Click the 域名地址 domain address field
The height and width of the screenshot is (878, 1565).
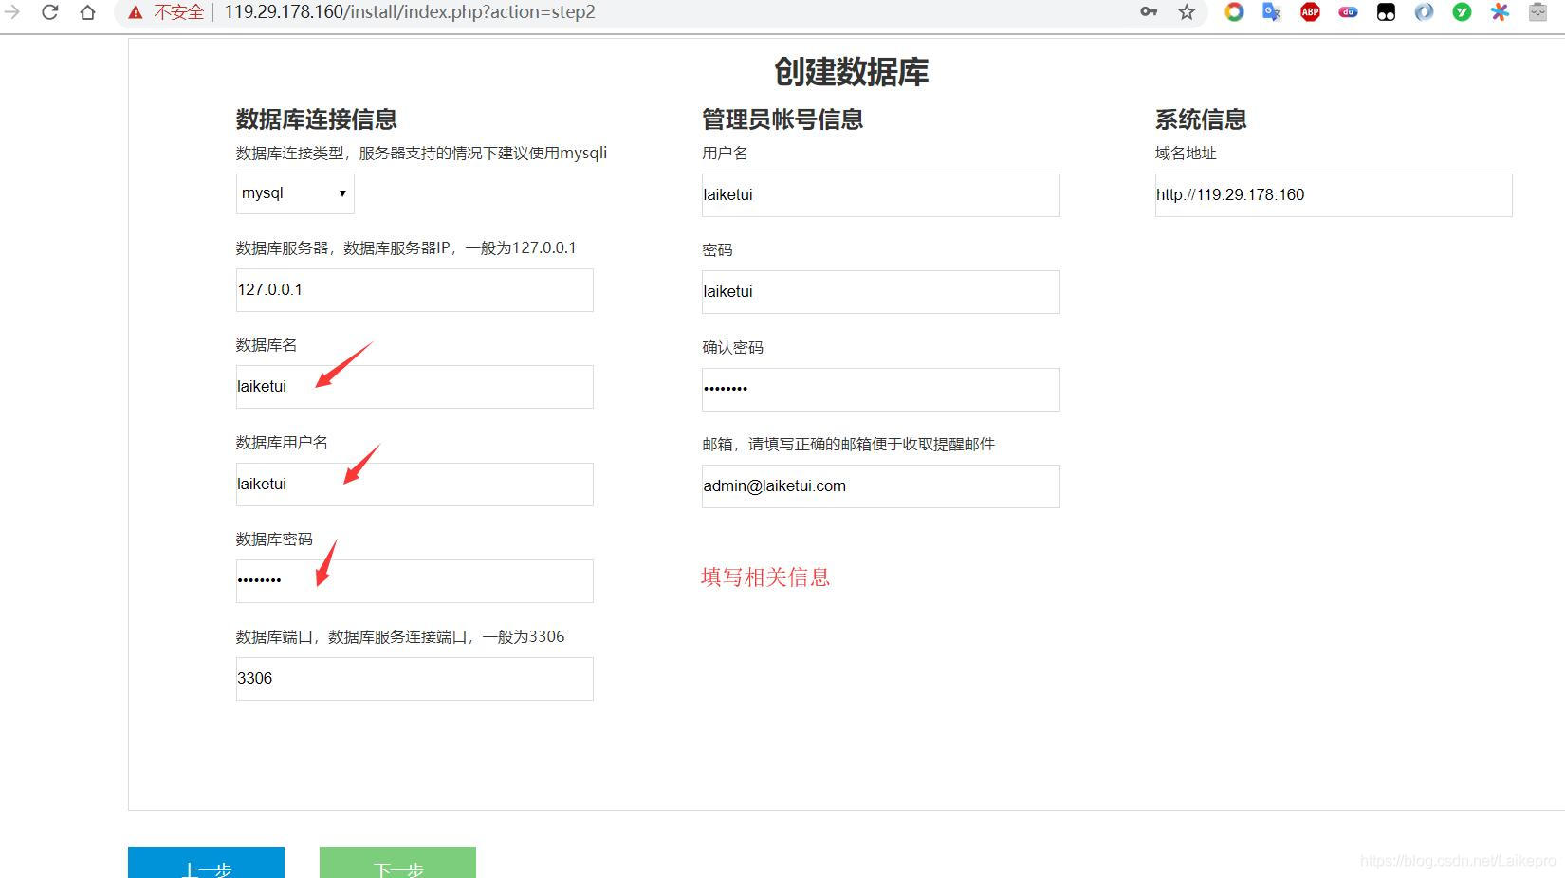[x=1332, y=194]
